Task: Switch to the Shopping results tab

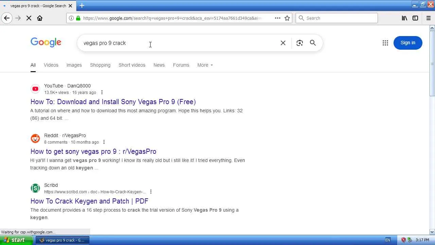Action: [x=100, y=65]
